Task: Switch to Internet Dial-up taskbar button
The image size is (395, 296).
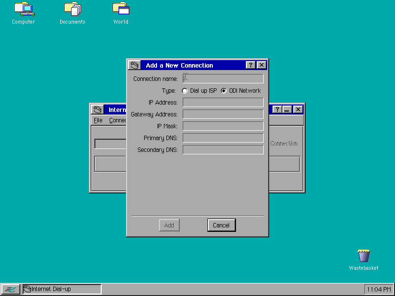Action: tap(62, 289)
